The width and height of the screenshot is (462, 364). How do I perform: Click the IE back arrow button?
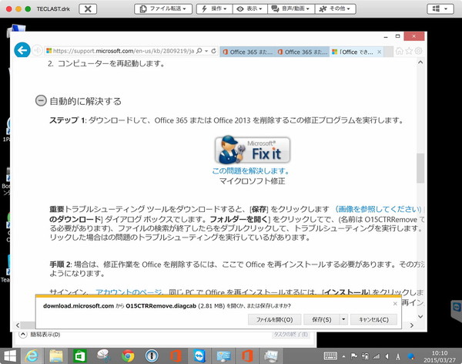coord(22,50)
